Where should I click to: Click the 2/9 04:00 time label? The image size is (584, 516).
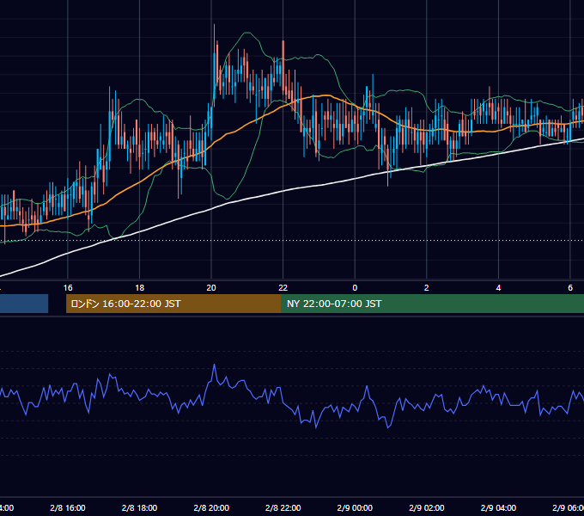coord(498,507)
